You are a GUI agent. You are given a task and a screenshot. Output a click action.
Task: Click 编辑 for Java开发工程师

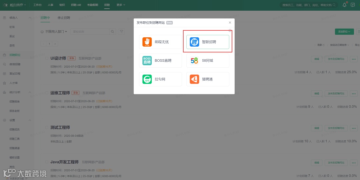(317, 163)
